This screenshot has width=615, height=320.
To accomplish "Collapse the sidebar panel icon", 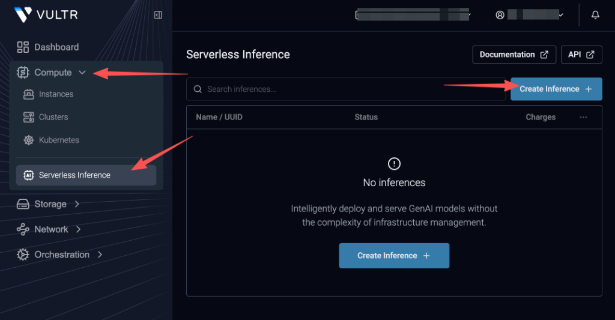I will (158, 15).
